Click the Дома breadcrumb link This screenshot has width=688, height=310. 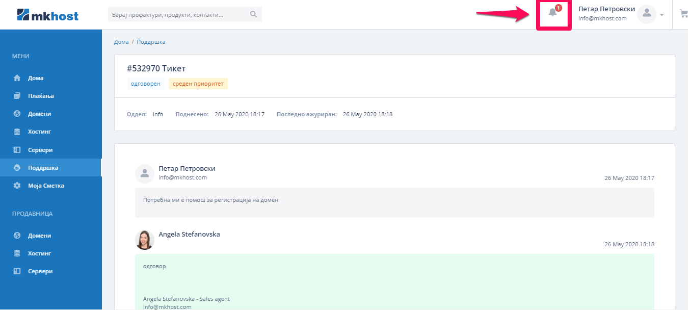point(121,42)
